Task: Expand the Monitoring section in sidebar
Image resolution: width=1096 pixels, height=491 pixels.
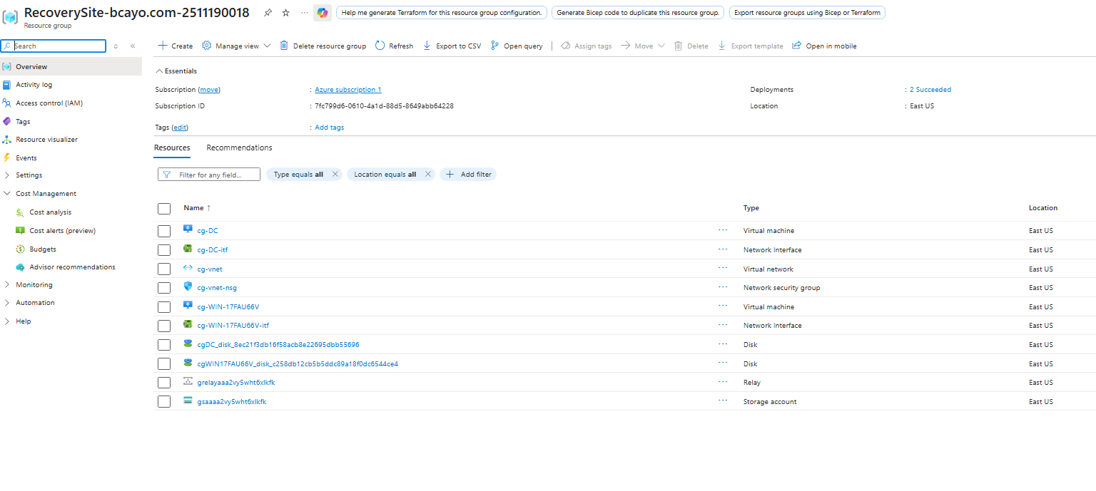Action: pyautogui.click(x=34, y=285)
